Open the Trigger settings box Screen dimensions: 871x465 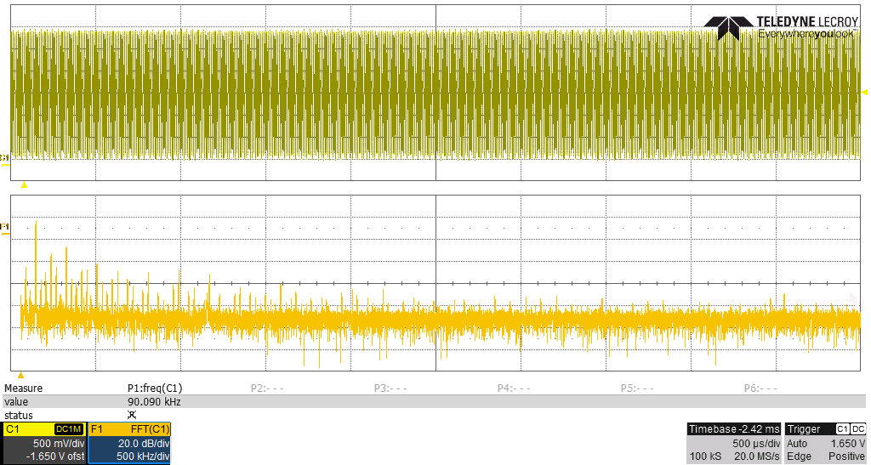(x=825, y=443)
